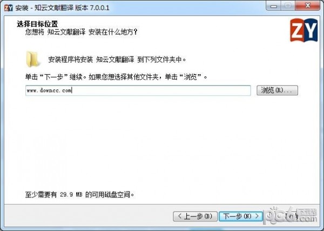The width and height of the screenshot is (324, 231).
Task: Click the 29.9 MB disk space notice
Action: (x=79, y=195)
